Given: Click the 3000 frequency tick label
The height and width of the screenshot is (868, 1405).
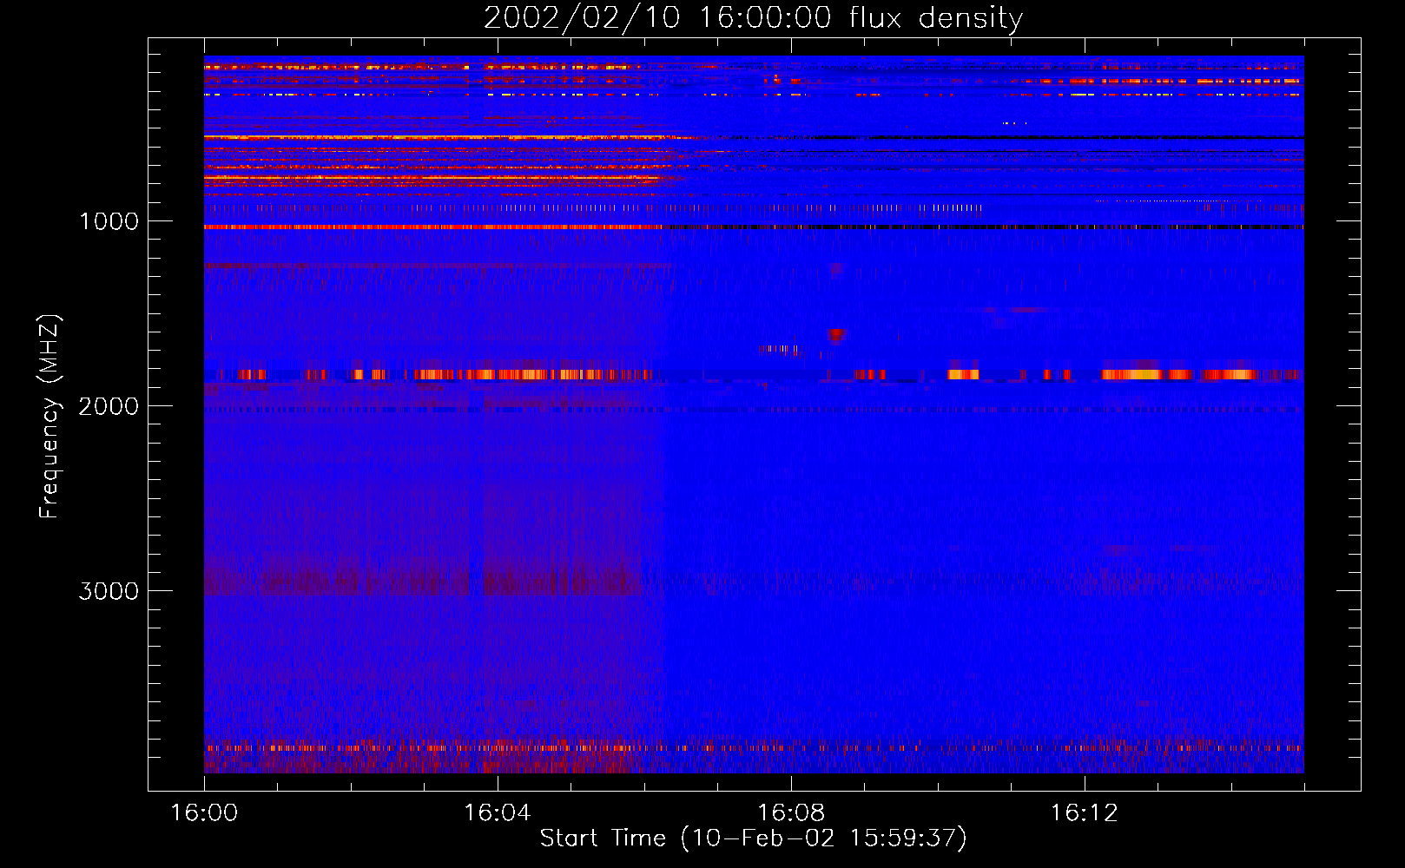Looking at the screenshot, I should pos(109,591).
